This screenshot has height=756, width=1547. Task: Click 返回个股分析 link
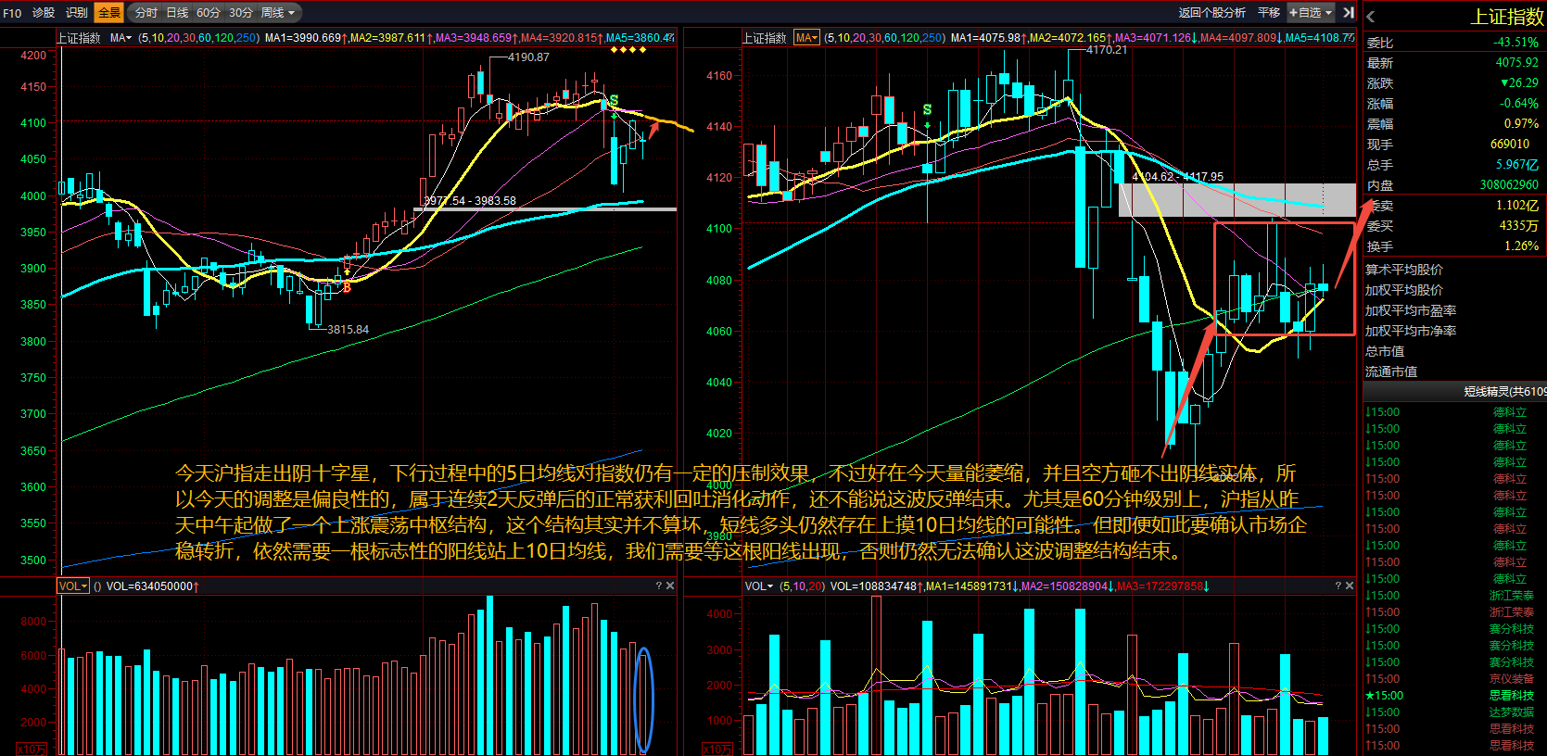click(1211, 12)
